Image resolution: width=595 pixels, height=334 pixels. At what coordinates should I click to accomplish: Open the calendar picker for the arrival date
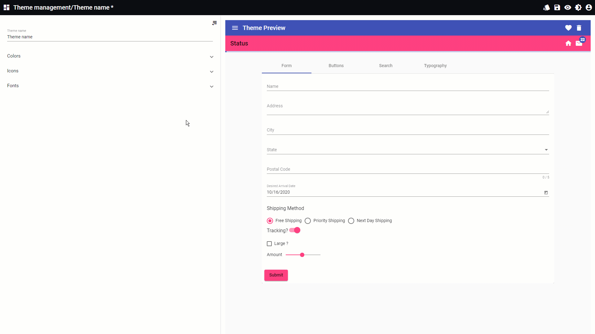tap(546, 193)
